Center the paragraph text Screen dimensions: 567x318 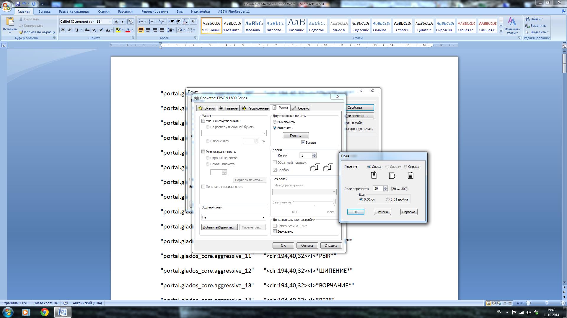(148, 30)
